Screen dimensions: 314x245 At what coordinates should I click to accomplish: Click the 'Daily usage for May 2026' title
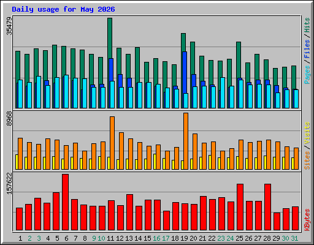[63, 9]
